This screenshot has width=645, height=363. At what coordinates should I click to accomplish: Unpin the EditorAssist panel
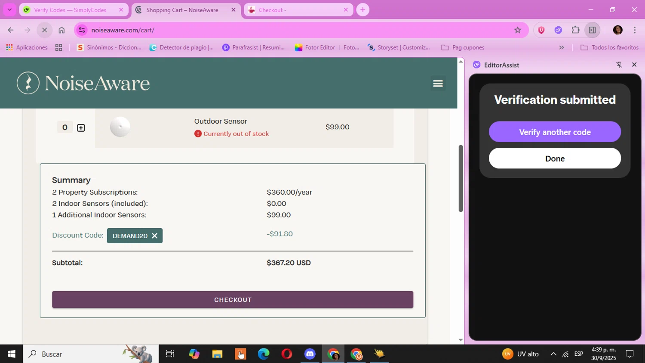(619, 65)
